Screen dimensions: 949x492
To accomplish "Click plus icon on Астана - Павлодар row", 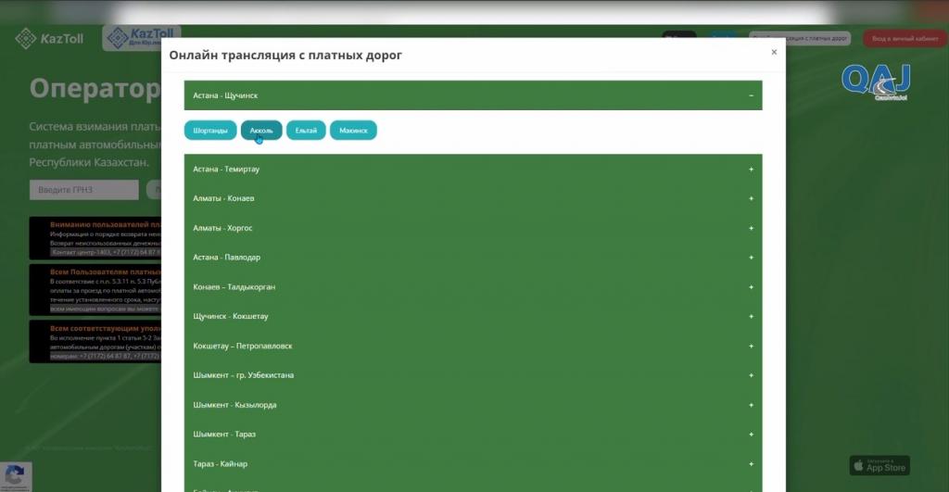I will coord(751,258).
